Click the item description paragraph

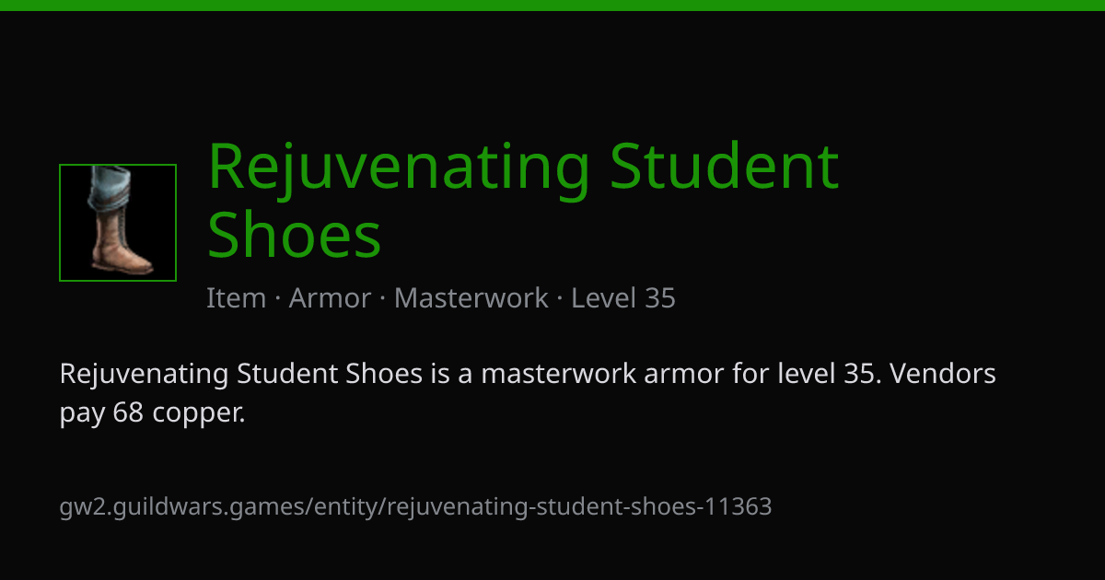click(528, 394)
